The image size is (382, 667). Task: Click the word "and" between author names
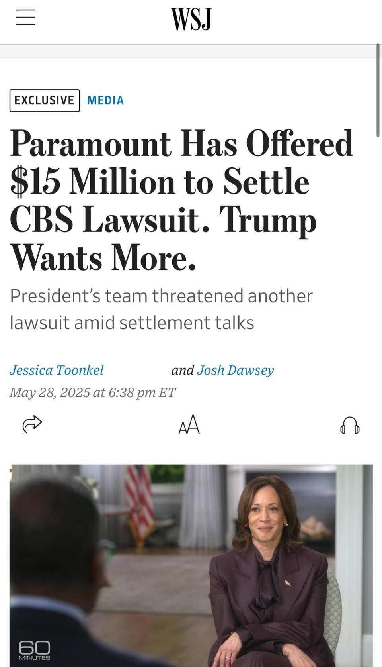[x=183, y=370]
